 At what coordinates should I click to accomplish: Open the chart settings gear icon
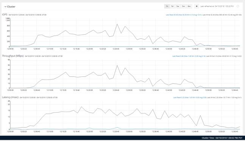click(x=197, y=6)
